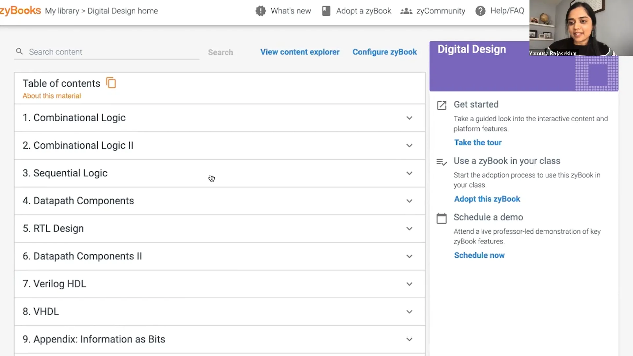Click Take the tour link

478,142
